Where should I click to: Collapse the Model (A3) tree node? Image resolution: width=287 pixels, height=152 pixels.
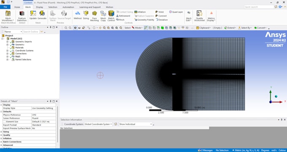tap(3, 39)
